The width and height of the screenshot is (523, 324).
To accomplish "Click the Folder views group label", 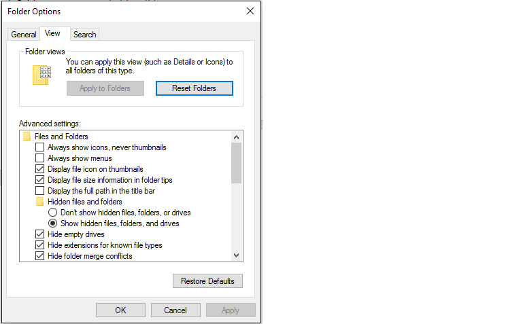I will pyautogui.click(x=45, y=52).
